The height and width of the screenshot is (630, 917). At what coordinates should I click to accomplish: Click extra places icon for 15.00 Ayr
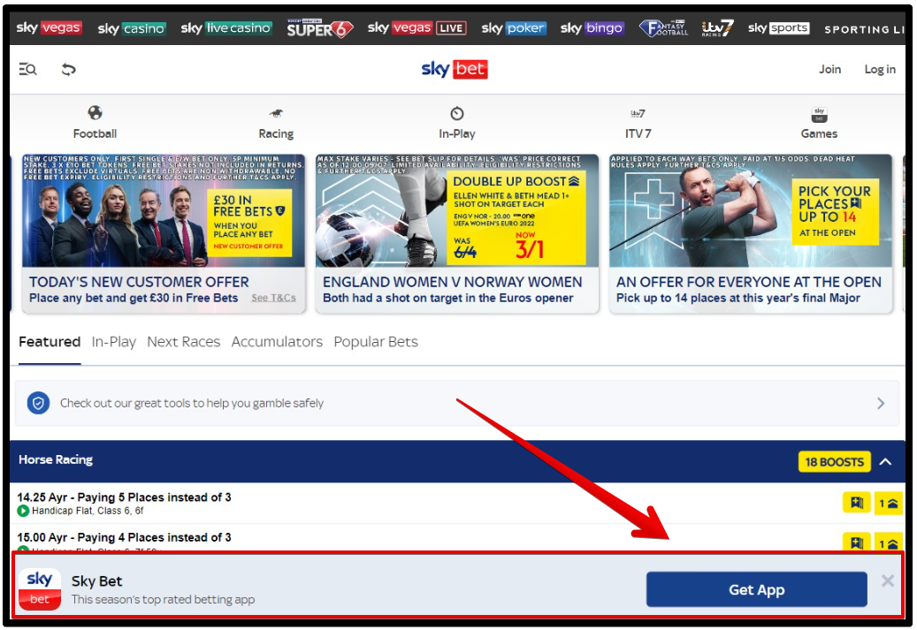click(x=856, y=542)
